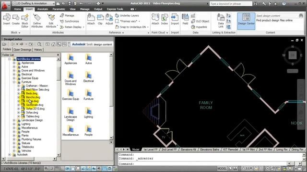
Task: Click Underlay Layers button
Action: click(x=127, y=15)
